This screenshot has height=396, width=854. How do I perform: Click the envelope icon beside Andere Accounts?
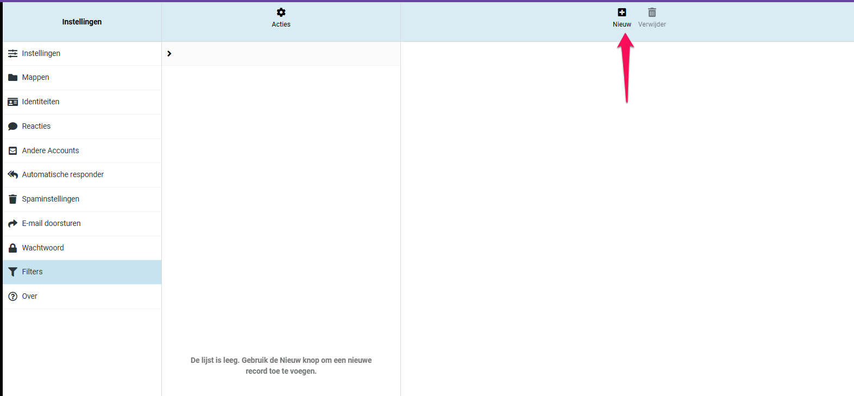click(x=12, y=150)
